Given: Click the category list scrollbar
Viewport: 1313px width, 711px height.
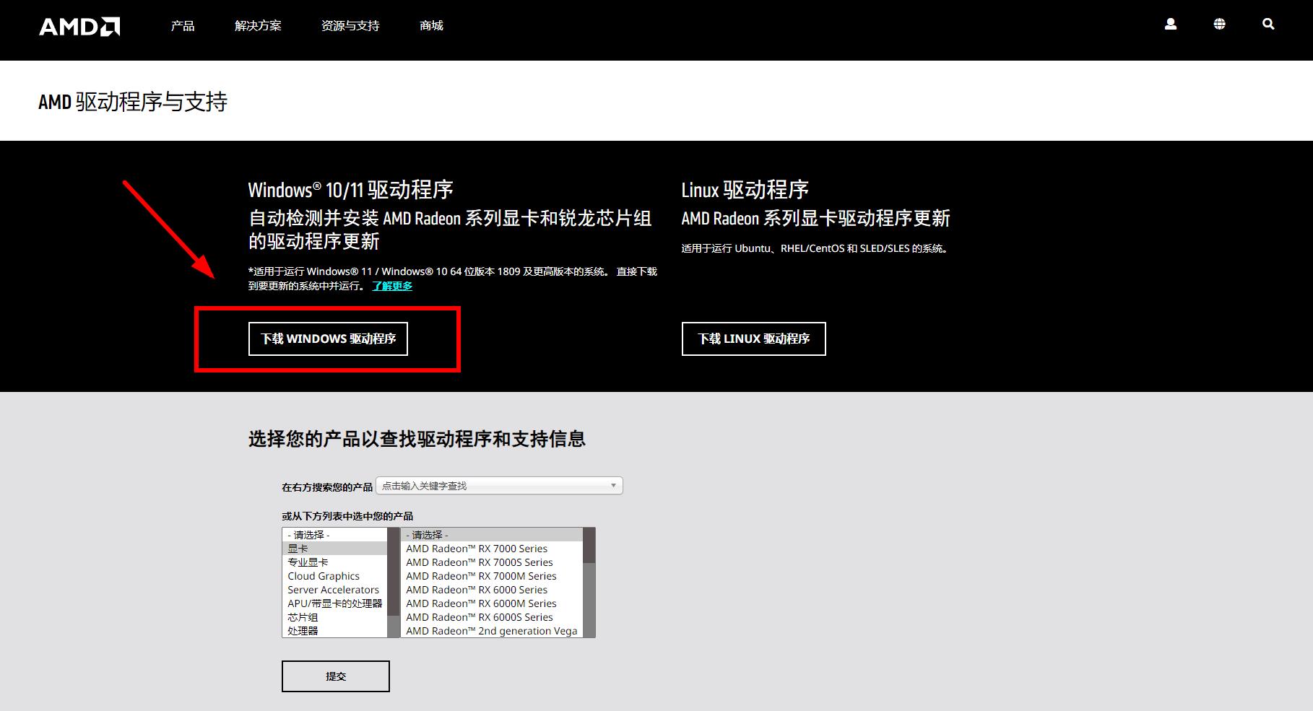Looking at the screenshot, I should (x=394, y=583).
